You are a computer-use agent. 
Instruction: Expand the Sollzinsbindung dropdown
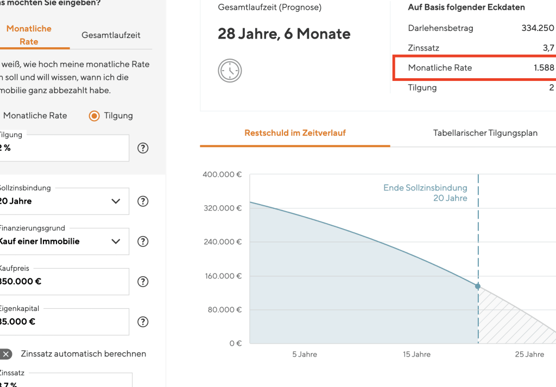point(116,201)
